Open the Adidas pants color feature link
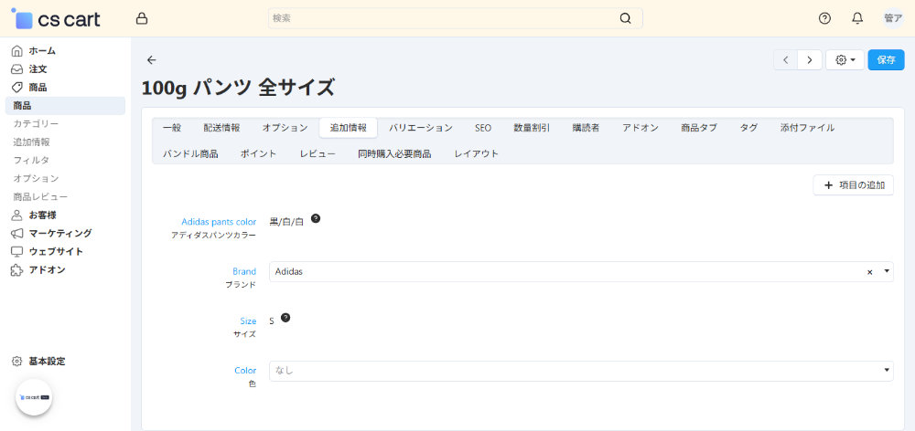Image resolution: width=915 pixels, height=431 pixels. [219, 222]
